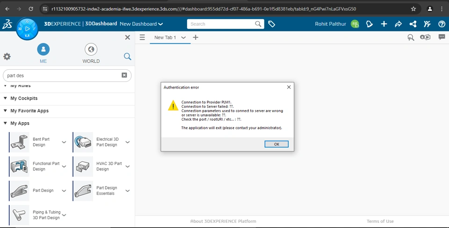
Task: Open the dashboard hamburger menu
Action: coord(142,37)
